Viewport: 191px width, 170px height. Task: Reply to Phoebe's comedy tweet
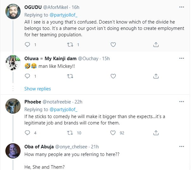coord(27,133)
